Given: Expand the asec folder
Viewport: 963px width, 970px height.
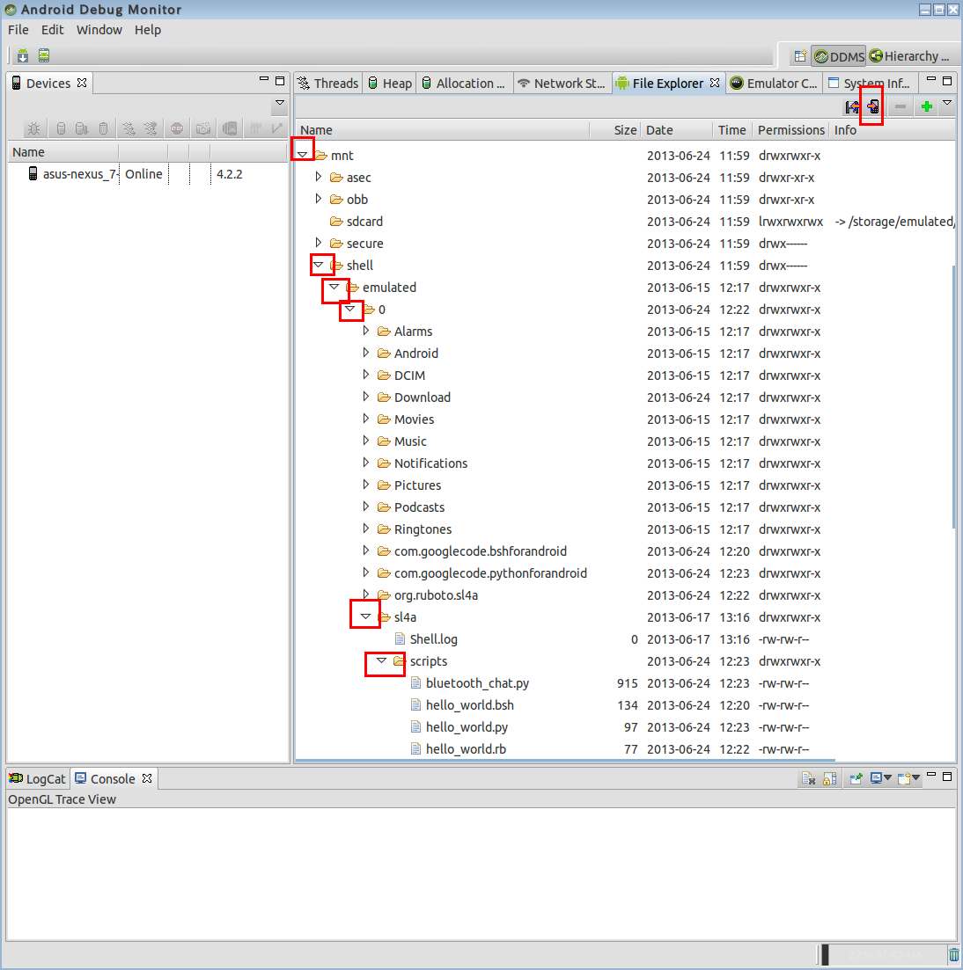Looking at the screenshot, I should (x=319, y=177).
